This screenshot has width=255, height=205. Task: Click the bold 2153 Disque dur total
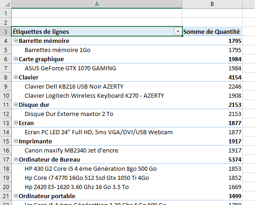tap(235, 105)
